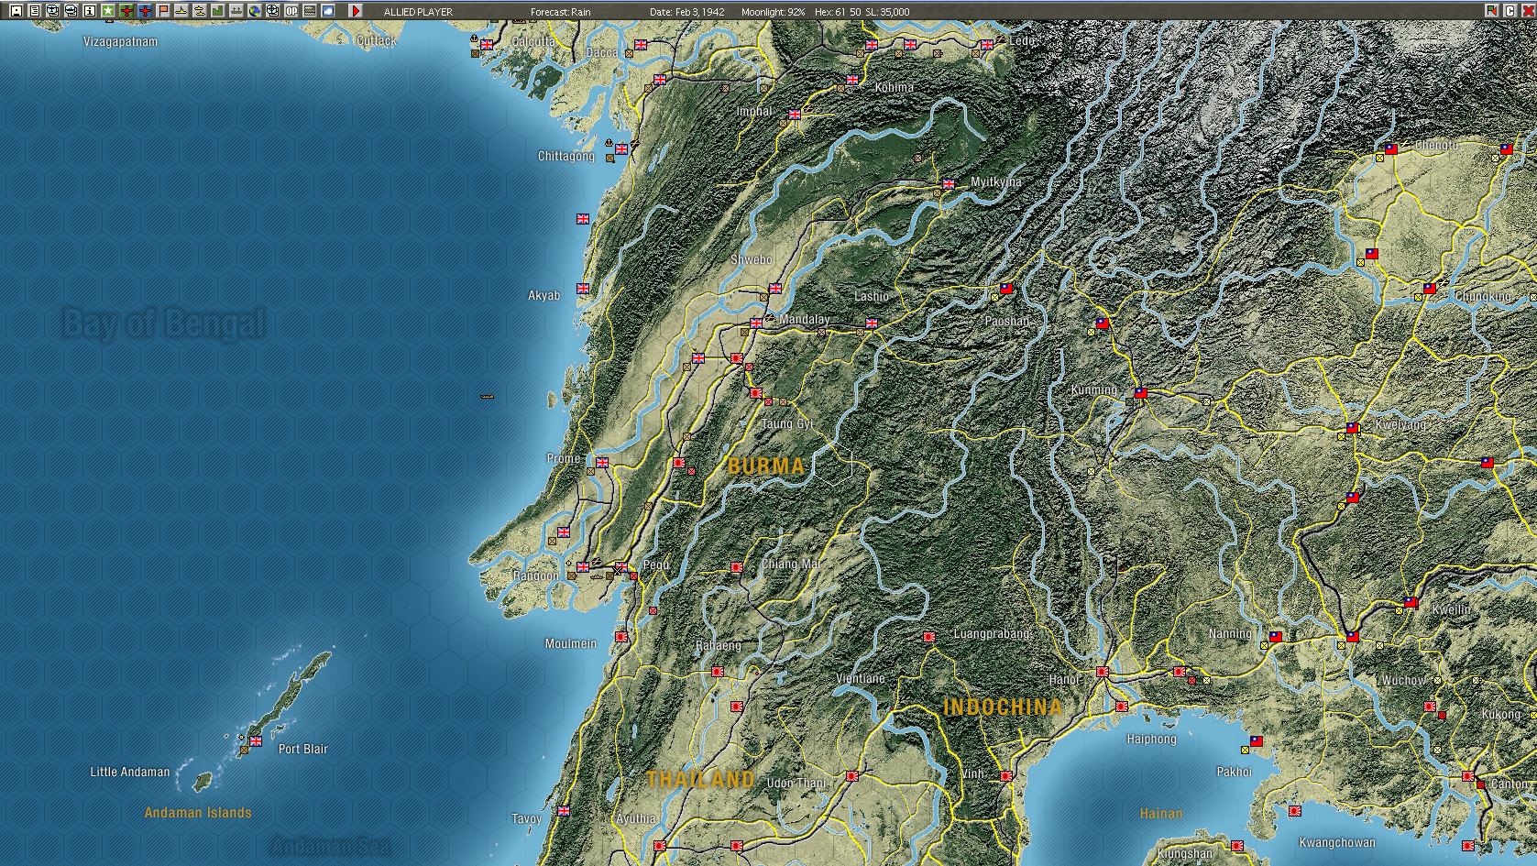Image resolution: width=1537 pixels, height=866 pixels.
Task: Click the double yellow aircraft icon
Action: pos(200,11)
